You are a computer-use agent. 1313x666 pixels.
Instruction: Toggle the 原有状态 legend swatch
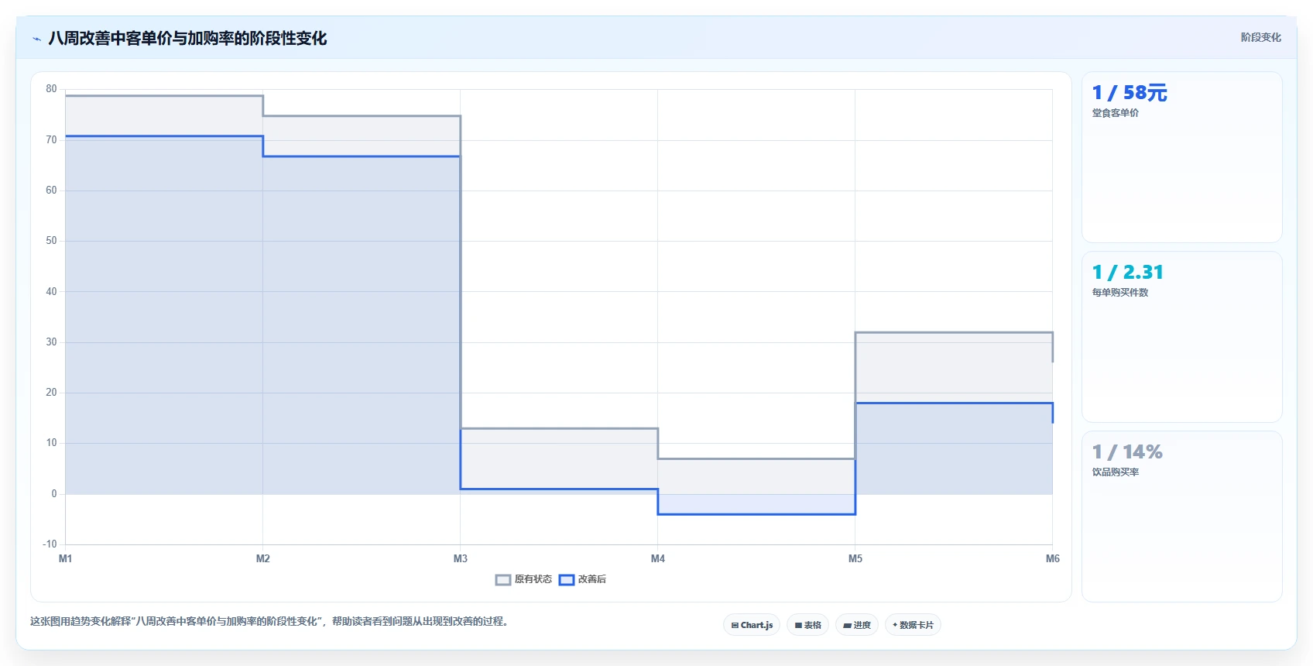pos(503,580)
